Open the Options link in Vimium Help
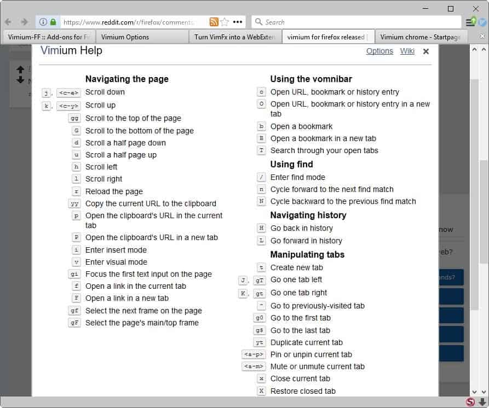Screen dimensions: 489x408 tap(379, 51)
